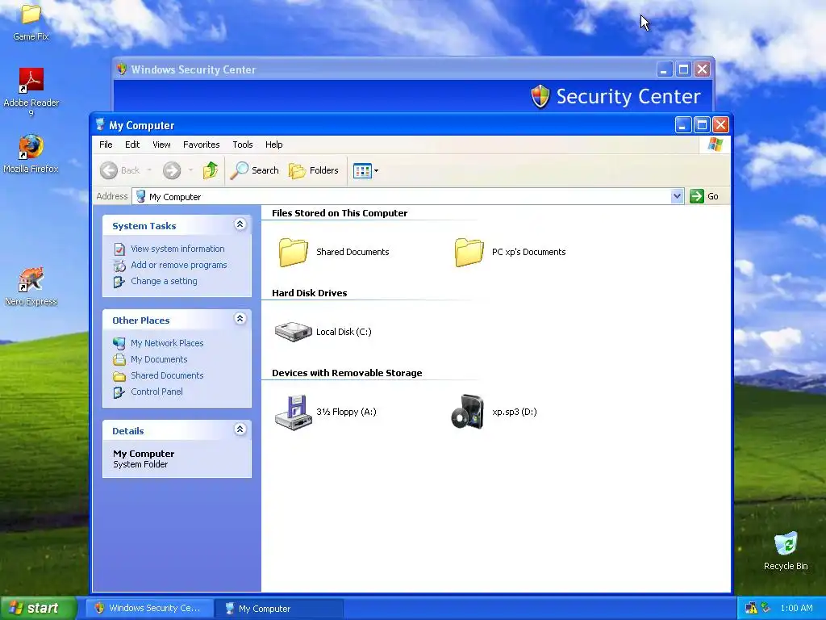Image resolution: width=826 pixels, height=620 pixels.
Task: Open the Favorites menu
Action: pyautogui.click(x=201, y=145)
